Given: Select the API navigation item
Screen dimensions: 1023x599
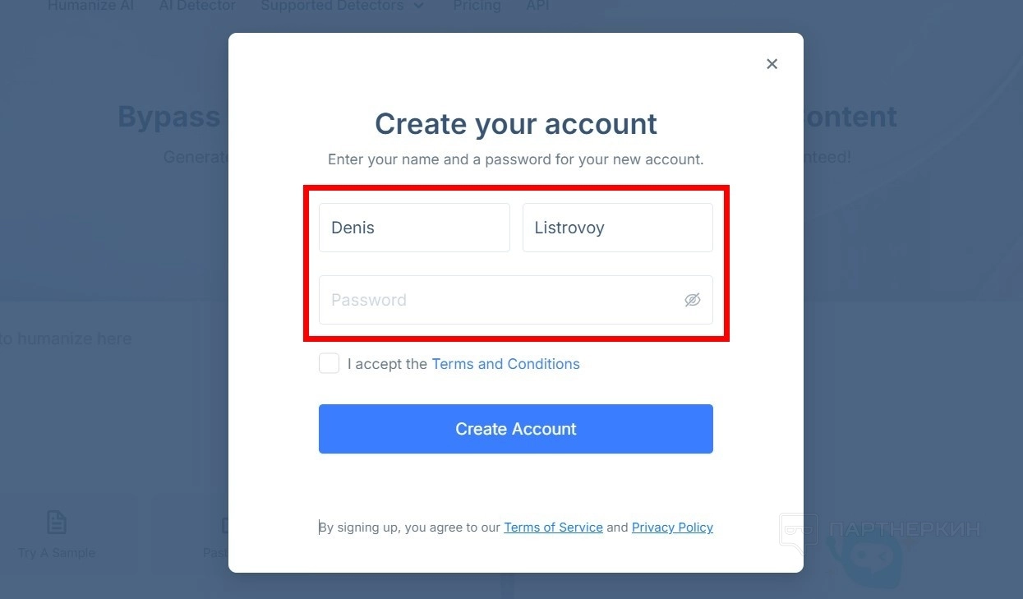Looking at the screenshot, I should 537,6.
